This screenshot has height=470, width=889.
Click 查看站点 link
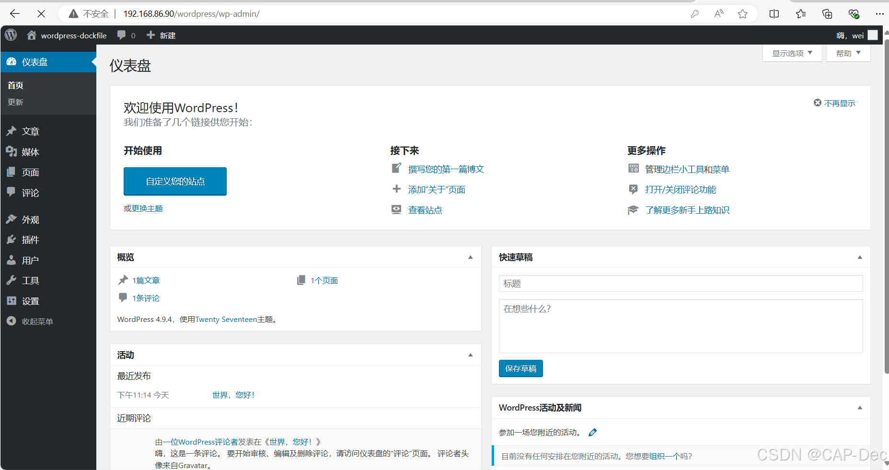(425, 210)
